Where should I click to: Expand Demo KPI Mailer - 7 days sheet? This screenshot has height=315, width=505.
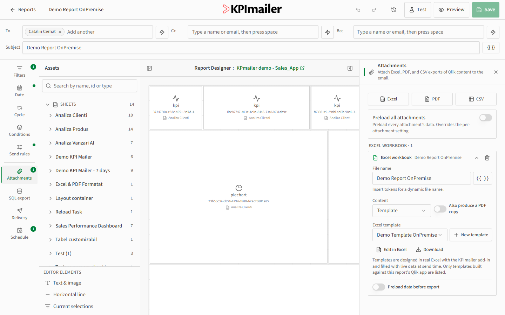50,170
